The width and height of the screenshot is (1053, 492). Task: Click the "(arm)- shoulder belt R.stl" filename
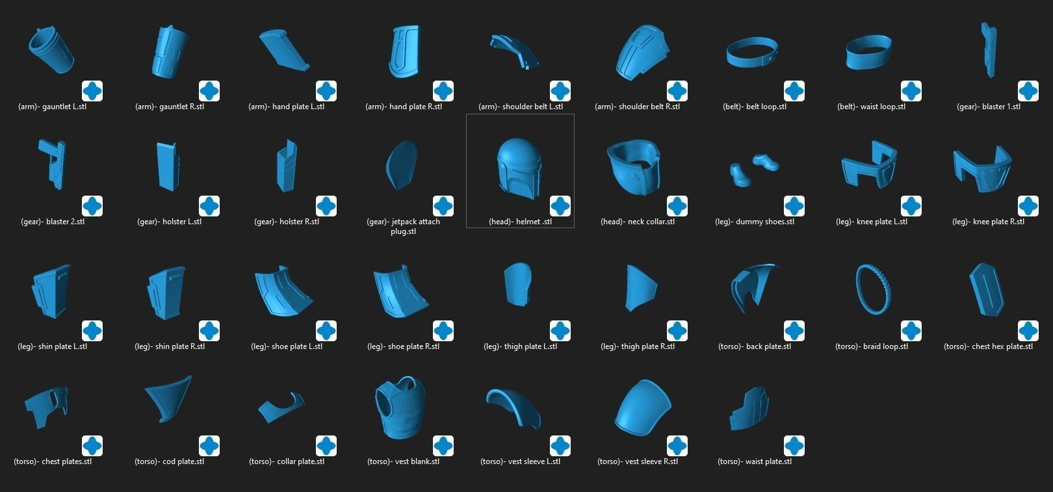point(638,107)
